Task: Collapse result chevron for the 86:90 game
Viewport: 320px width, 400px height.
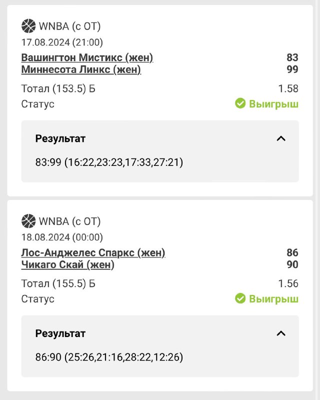Action: pyautogui.click(x=281, y=333)
